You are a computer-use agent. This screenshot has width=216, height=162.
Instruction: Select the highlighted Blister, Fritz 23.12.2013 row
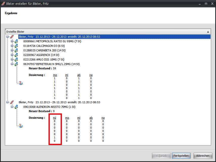[x=114, y=37]
